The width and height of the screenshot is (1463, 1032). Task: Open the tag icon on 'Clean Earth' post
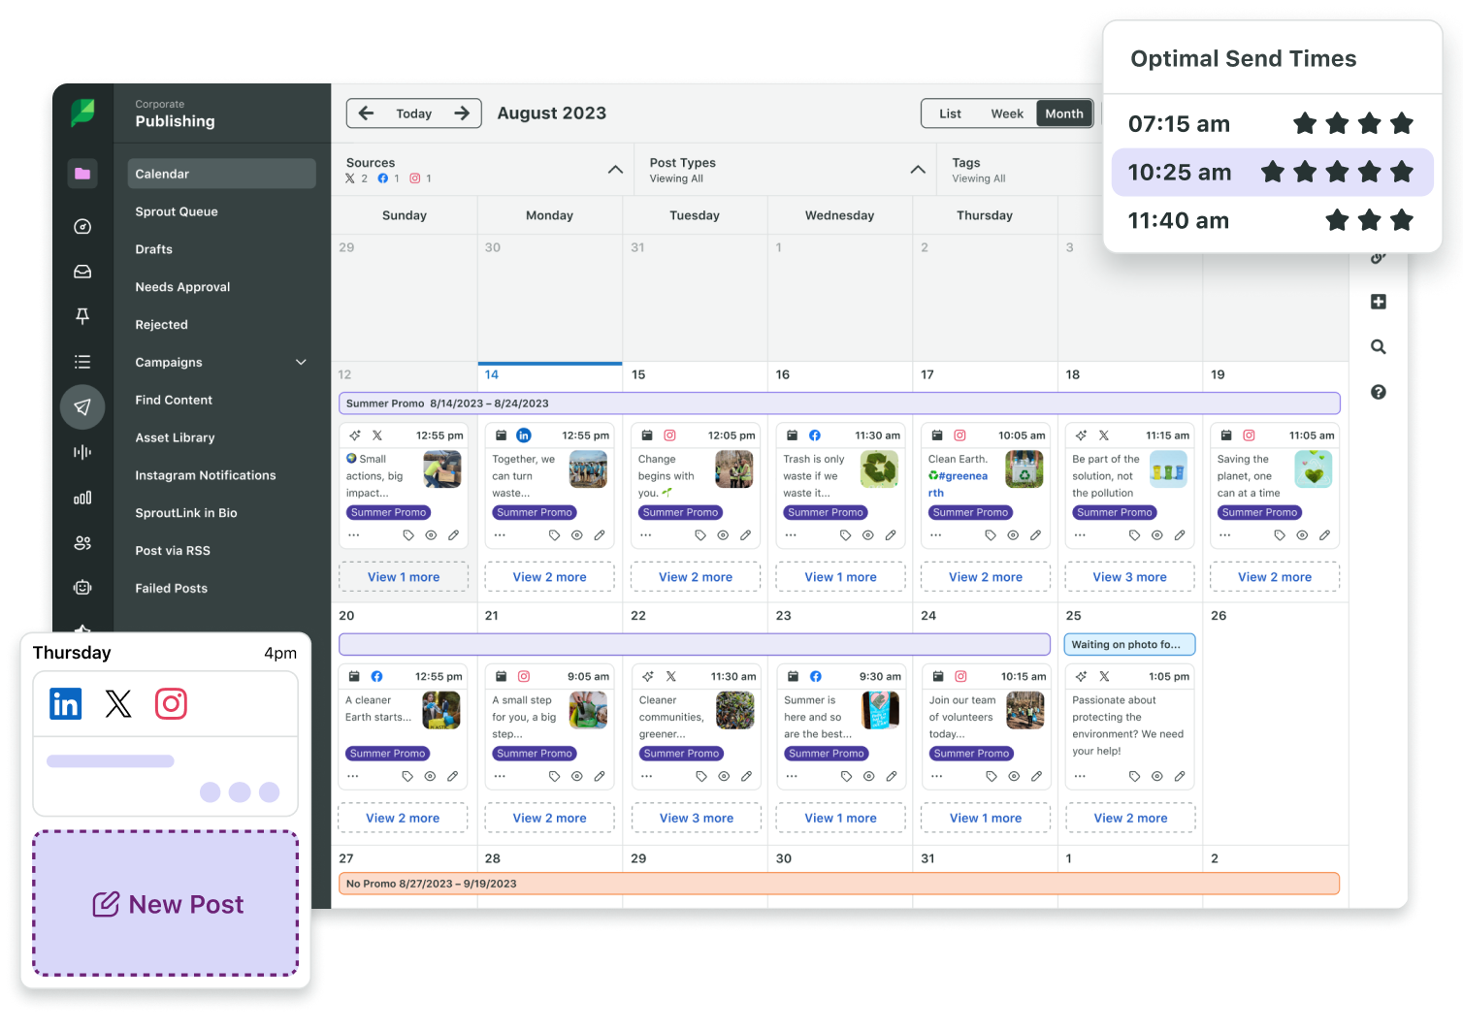(x=990, y=533)
